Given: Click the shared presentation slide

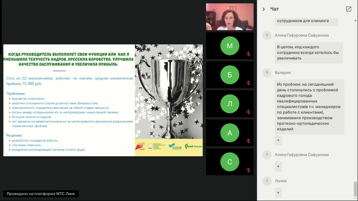Looking at the screenshot, I should pos(103,100).
